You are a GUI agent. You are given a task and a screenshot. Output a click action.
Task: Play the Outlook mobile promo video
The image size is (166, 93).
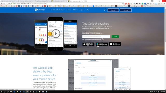[56, 34]
